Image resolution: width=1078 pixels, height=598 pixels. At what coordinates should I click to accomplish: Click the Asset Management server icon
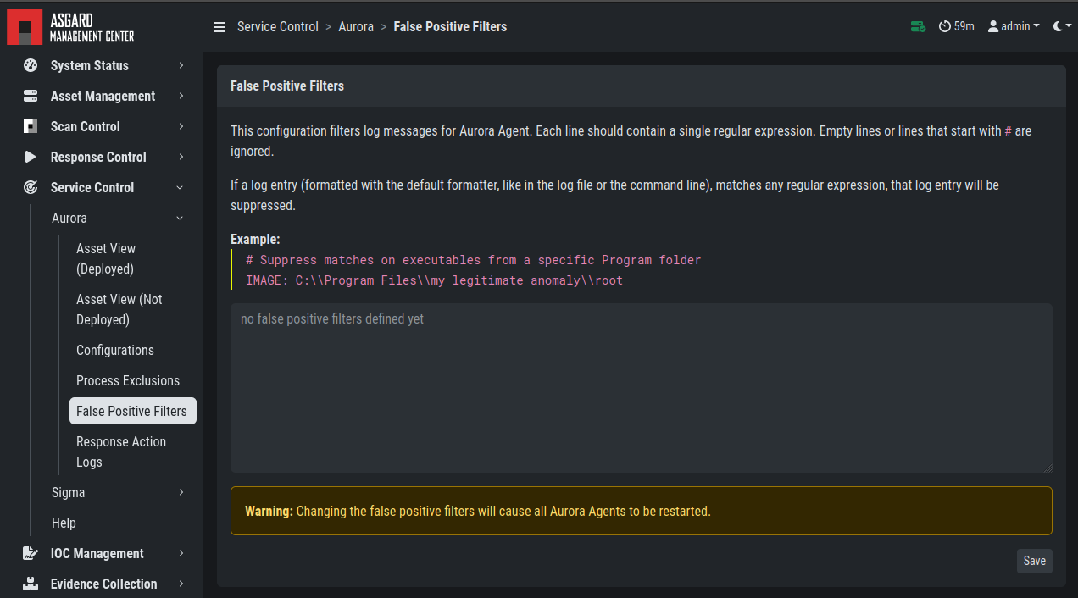click(31, 96)
